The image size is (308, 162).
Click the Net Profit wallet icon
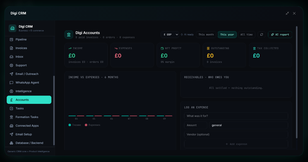(162, 48)
